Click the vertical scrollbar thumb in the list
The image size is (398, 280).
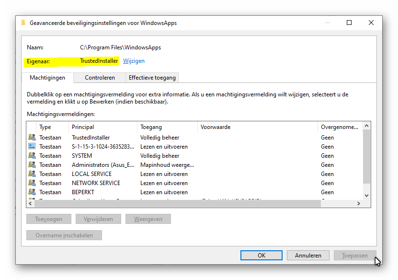coord(366,156)
